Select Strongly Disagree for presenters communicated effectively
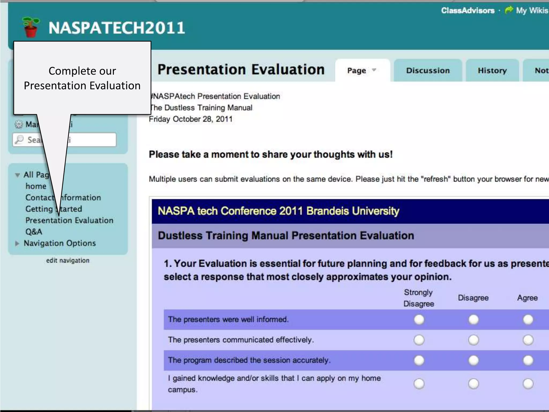549x412 pixels. (419, 340)
